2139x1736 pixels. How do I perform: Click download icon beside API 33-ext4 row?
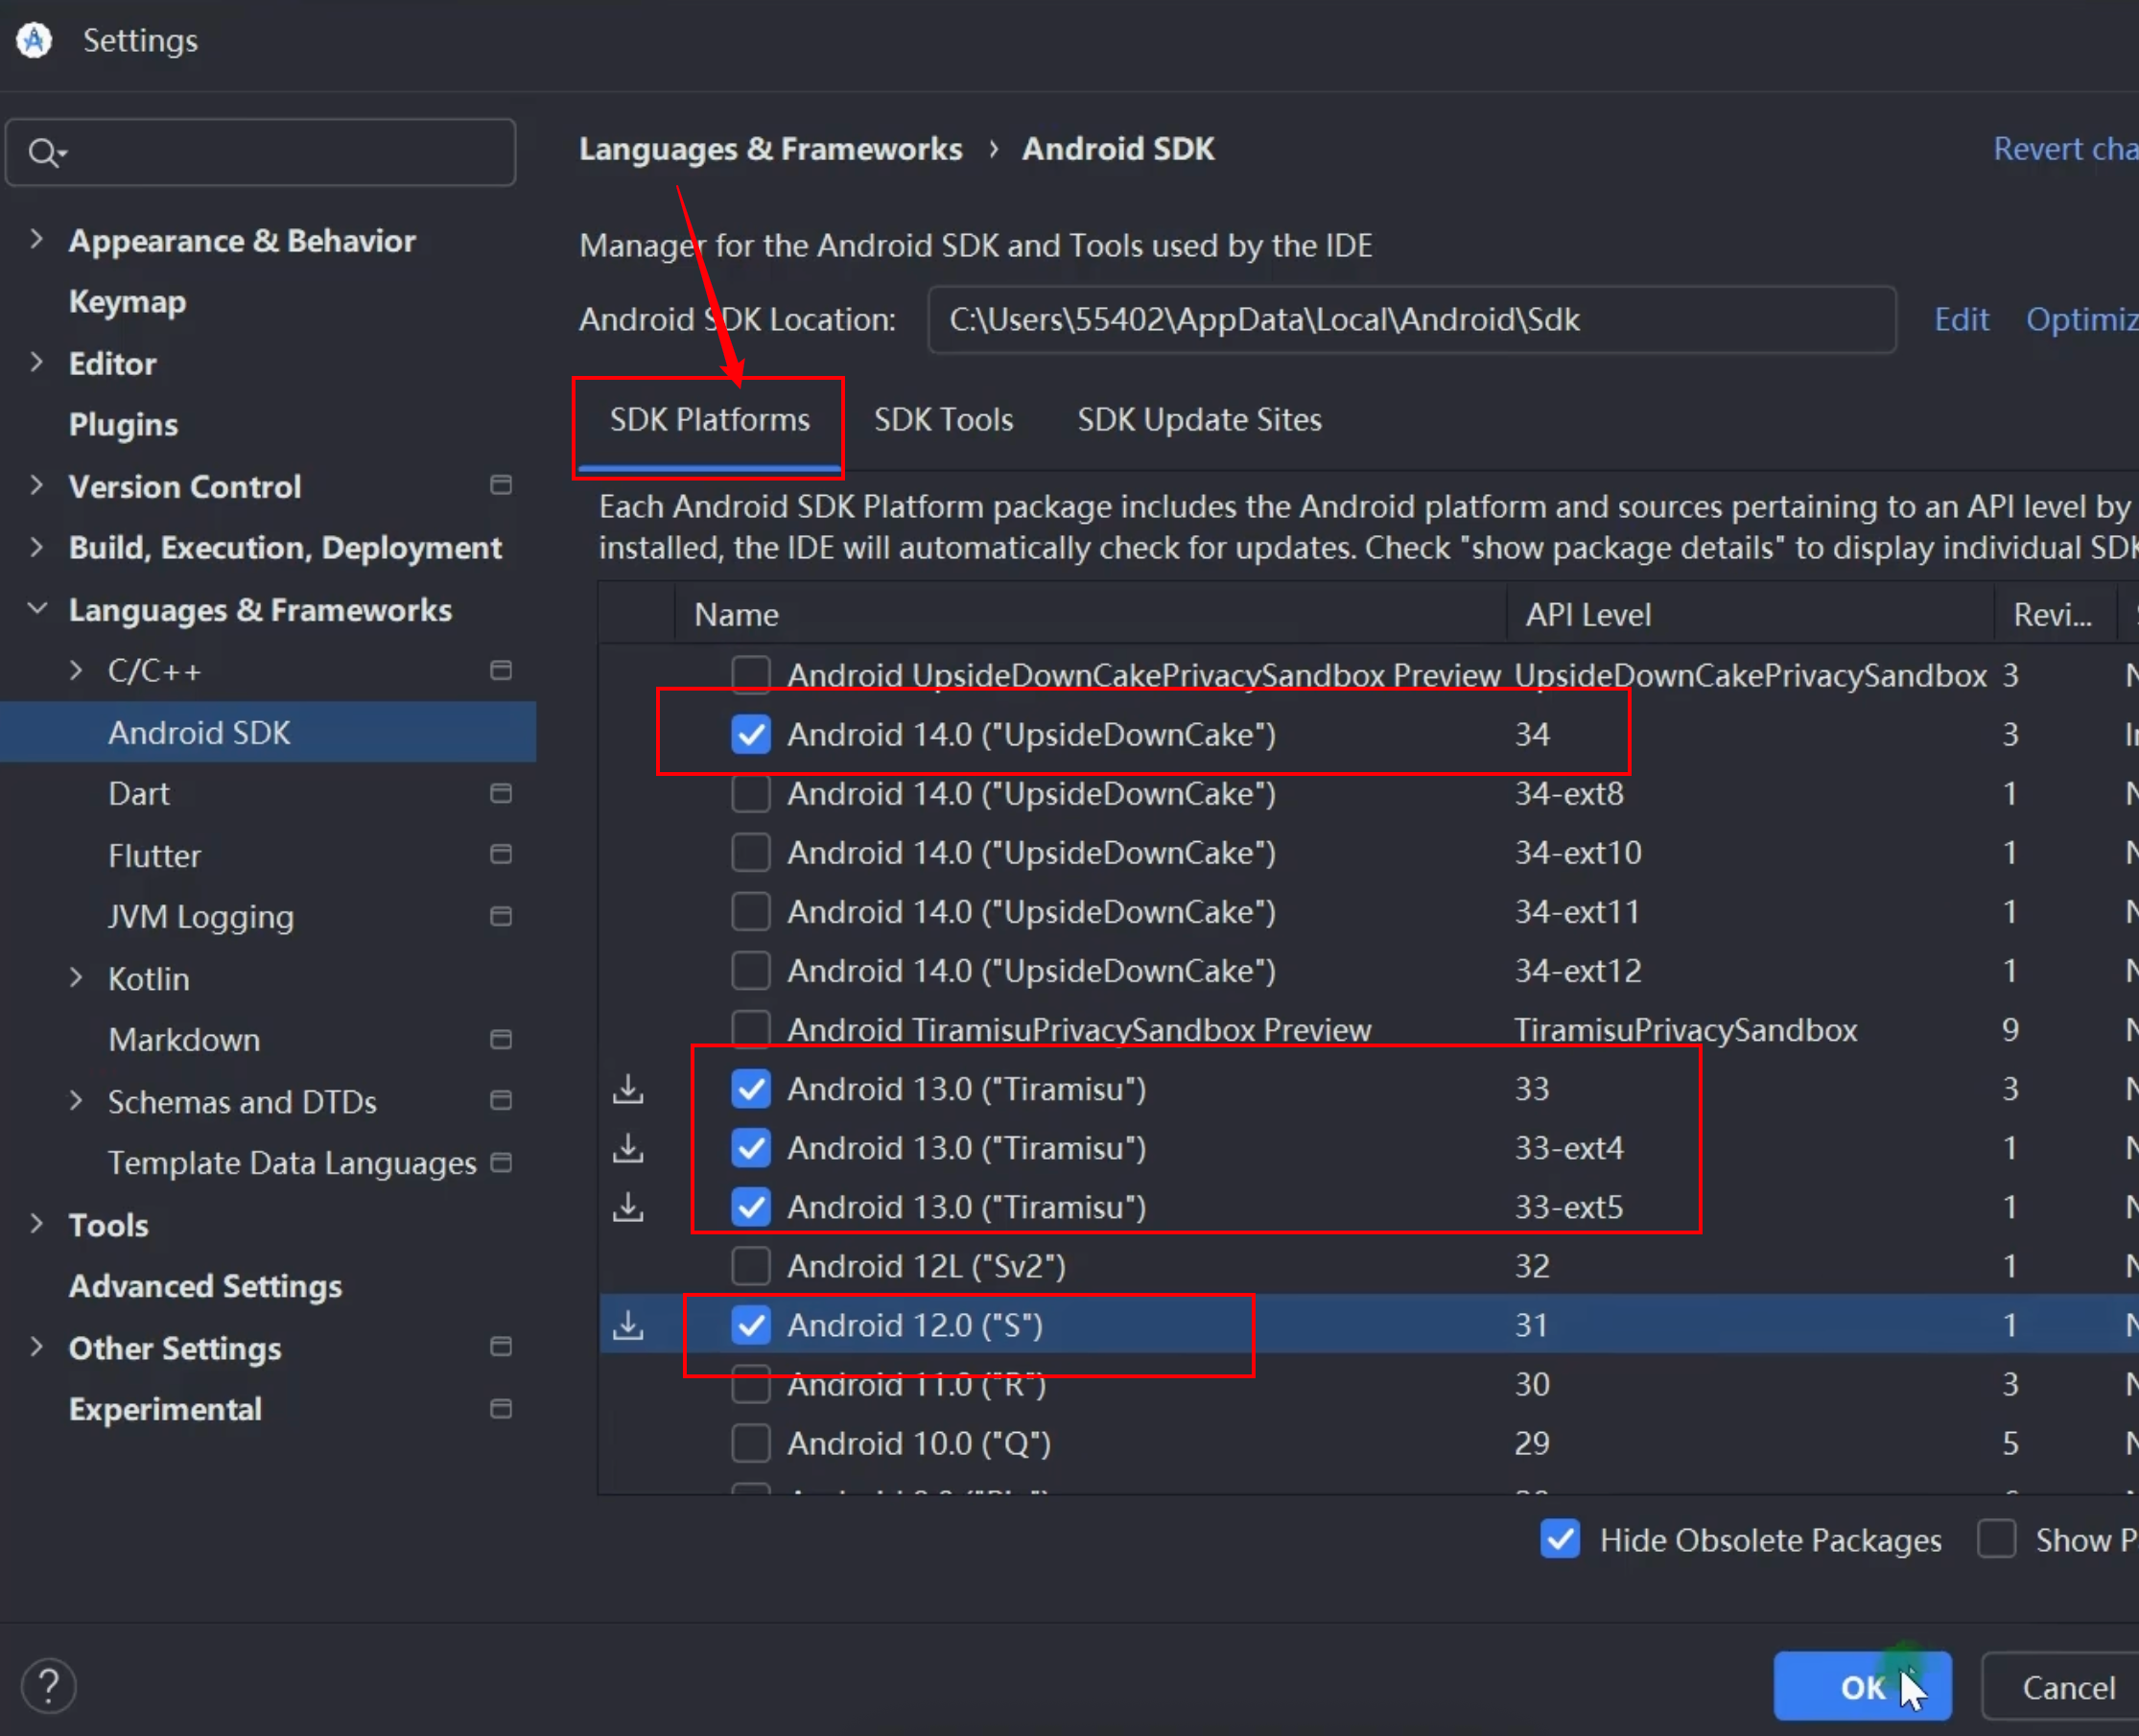click(x=628, y=1148)
